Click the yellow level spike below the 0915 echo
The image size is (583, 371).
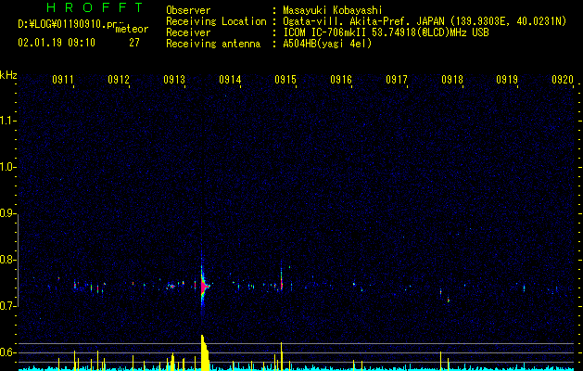click(282, 356)
